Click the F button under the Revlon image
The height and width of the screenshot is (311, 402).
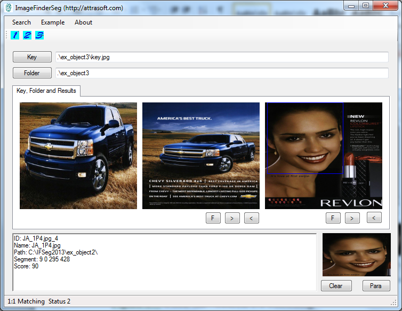pyautogui.click(x=333, y=218)
